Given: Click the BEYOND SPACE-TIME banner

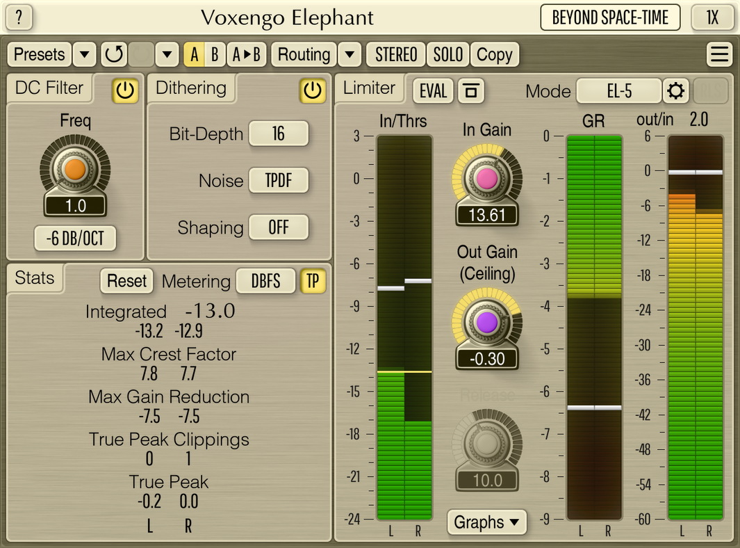Looking at the screenshot, I should click(610, 17).
